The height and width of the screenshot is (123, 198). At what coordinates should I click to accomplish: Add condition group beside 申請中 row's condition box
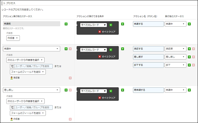[122, 49]
